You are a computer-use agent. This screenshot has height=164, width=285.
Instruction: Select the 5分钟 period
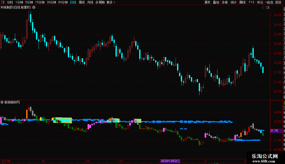pos(29,2)
